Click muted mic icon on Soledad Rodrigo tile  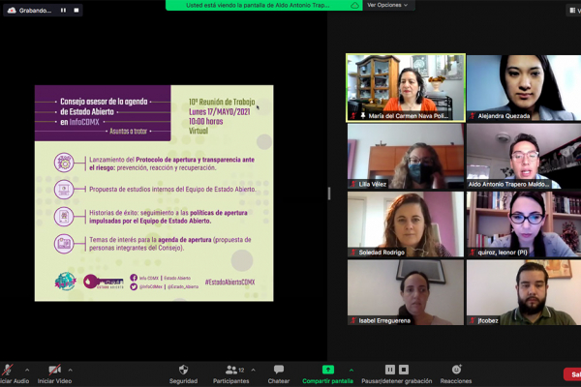pyautogui.click(x=353, y=253)
